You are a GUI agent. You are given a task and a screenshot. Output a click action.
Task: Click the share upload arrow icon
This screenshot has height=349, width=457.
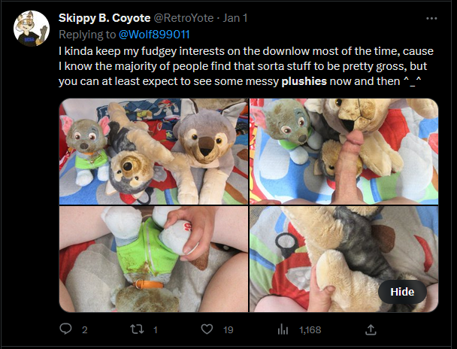point(371,329)
